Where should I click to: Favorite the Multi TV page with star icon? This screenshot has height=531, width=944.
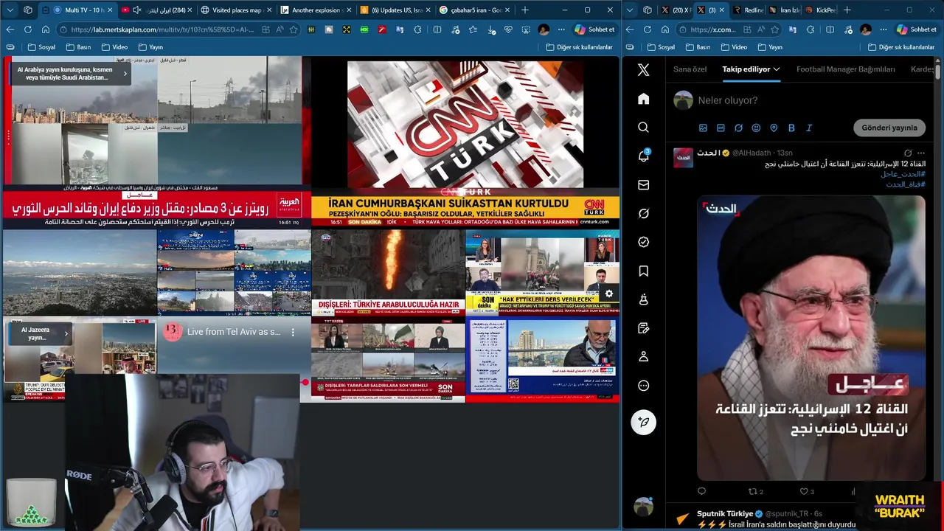294,29
